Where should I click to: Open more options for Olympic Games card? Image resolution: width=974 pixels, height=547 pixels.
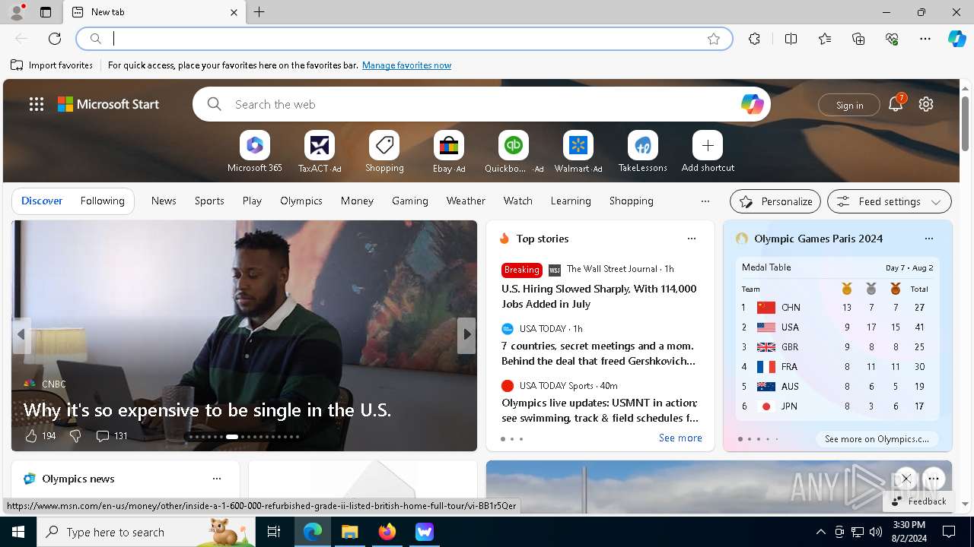[928, 239]
